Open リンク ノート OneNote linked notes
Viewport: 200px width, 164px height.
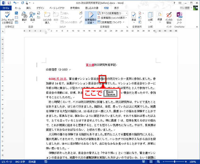click(x=179, y=18)
